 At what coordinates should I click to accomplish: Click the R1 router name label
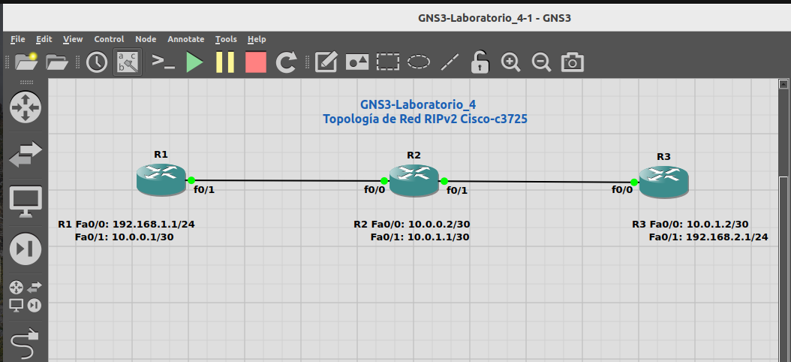pyautogui.click(x=161, y=154)
